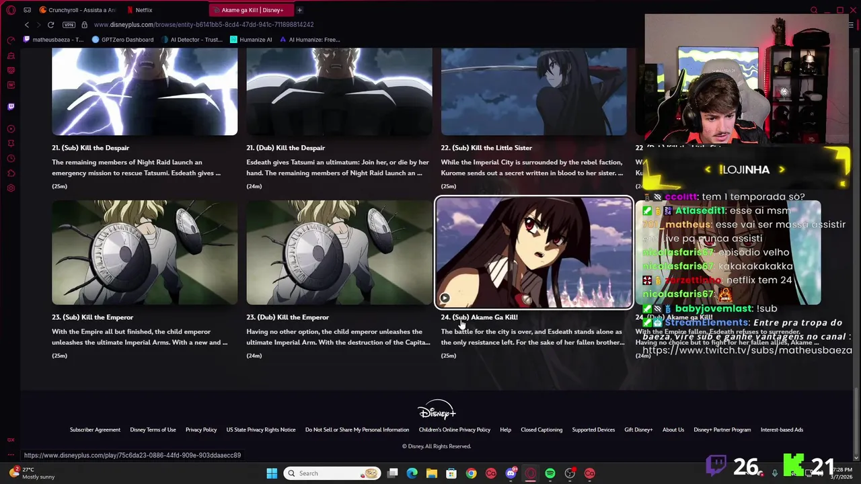Image resolution: width=861 pixels, height=484 pixels.
Task: Open Google Chrome from taskbar
Action: pos(471,473)
